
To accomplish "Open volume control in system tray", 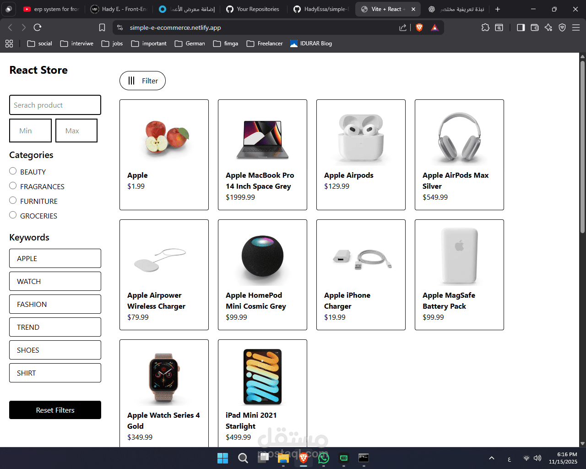I will point(537,458).
